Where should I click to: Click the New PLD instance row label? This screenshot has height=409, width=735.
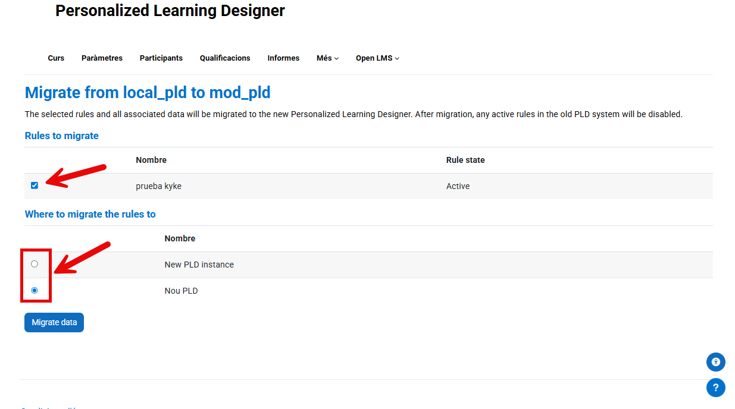pyautogui.click(x=199, y=265)
